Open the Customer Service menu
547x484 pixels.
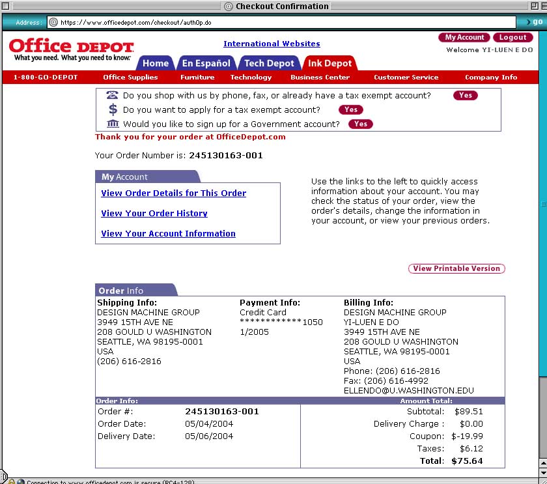[406, 77]
